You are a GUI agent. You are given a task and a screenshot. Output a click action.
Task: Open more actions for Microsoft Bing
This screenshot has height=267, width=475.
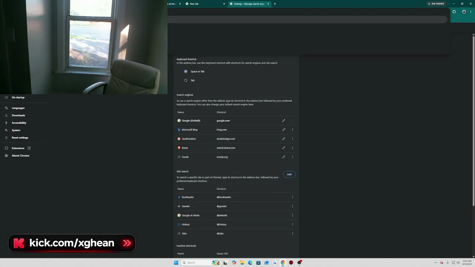pyautogui.click(x=292, y=130)
